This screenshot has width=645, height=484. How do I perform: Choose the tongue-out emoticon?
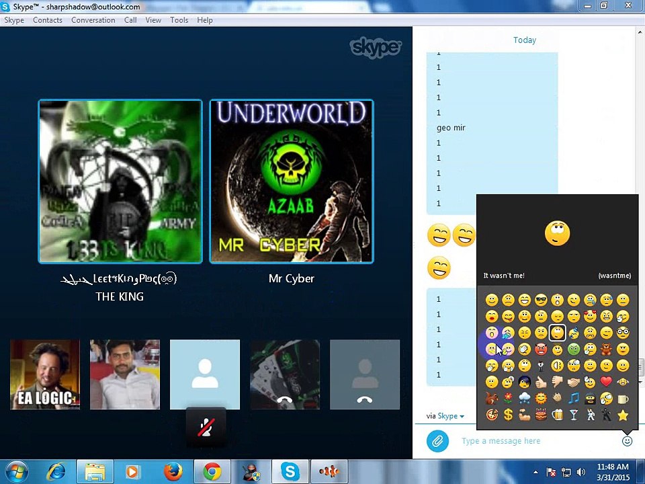click(508, 316)
